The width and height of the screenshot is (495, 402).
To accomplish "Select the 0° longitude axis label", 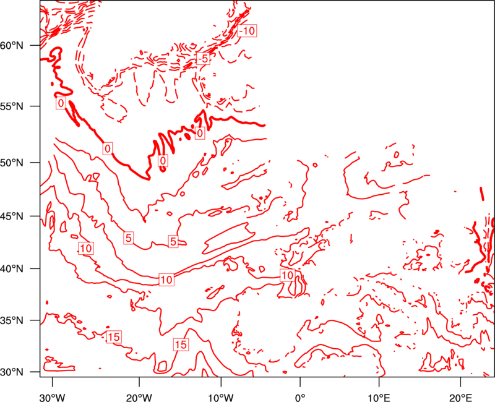I will (300, 398).
